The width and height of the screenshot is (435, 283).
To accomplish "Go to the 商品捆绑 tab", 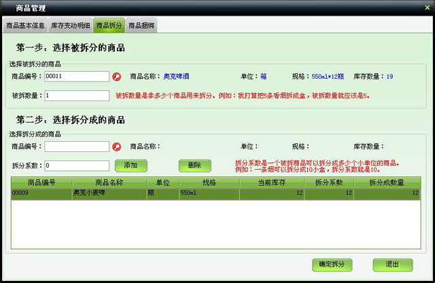I will (141, 26).
